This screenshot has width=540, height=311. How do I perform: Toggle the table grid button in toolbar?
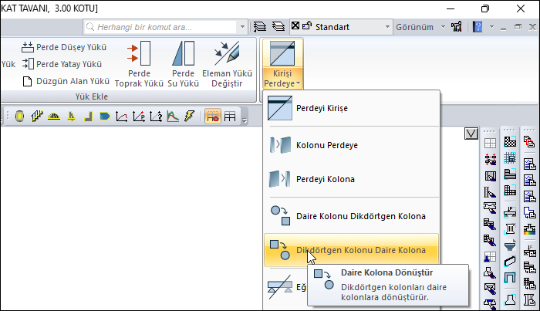[229, 117]
